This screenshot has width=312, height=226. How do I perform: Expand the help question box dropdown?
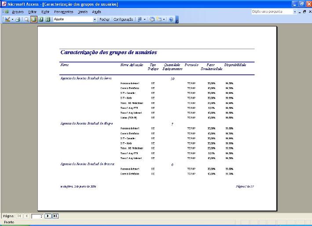pos(295,12)
